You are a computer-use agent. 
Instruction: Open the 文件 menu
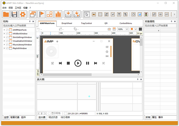pos(4,8)
